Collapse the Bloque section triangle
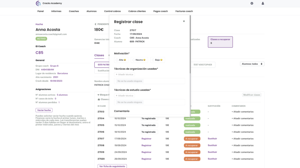Screen dimensions: 300x168 pyautogui.click(x=98, y=95)
